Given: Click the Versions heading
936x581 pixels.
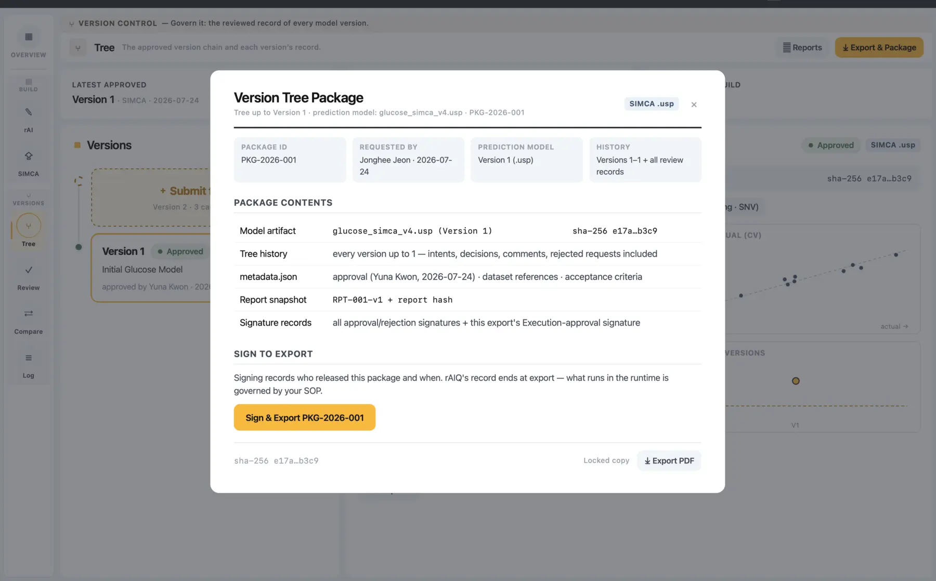Looking at the screenshot, I should [x=109, y=145].
